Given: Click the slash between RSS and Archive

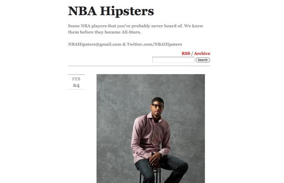Looking at the screenshot, I should tap(192, 54).
